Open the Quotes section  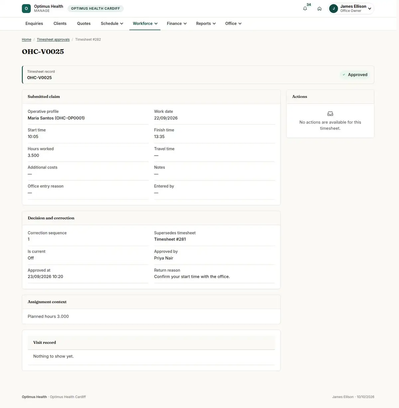tap(84, 24)
